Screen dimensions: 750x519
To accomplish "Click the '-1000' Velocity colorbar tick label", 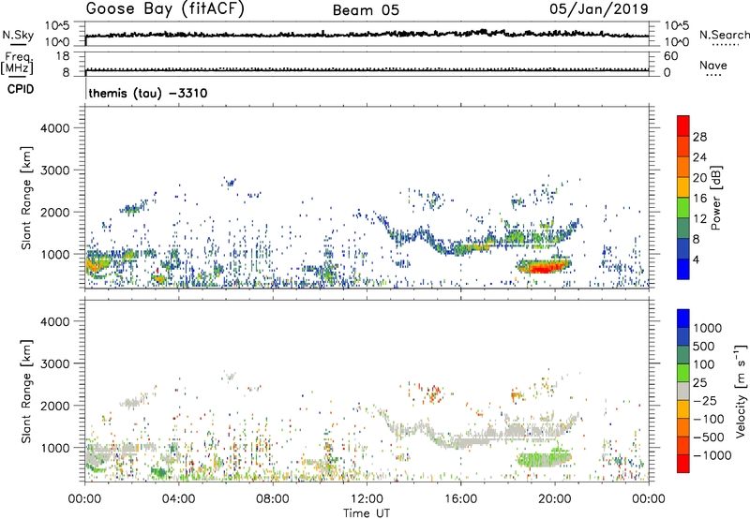I will (x=712, y=455).
